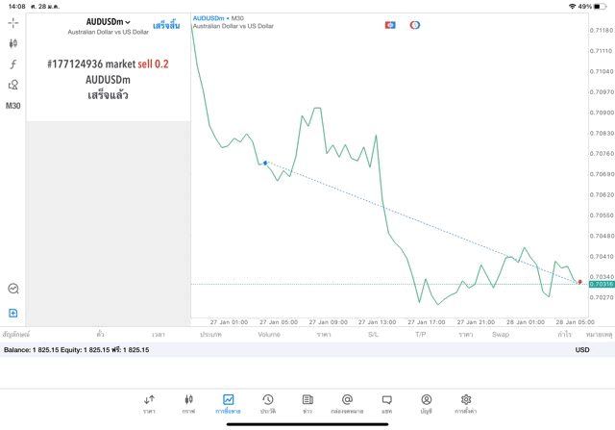Switch to the Quotes (ราคา) tab
Image resolution: width=615 pixels, height=430 pixels.
149,402
